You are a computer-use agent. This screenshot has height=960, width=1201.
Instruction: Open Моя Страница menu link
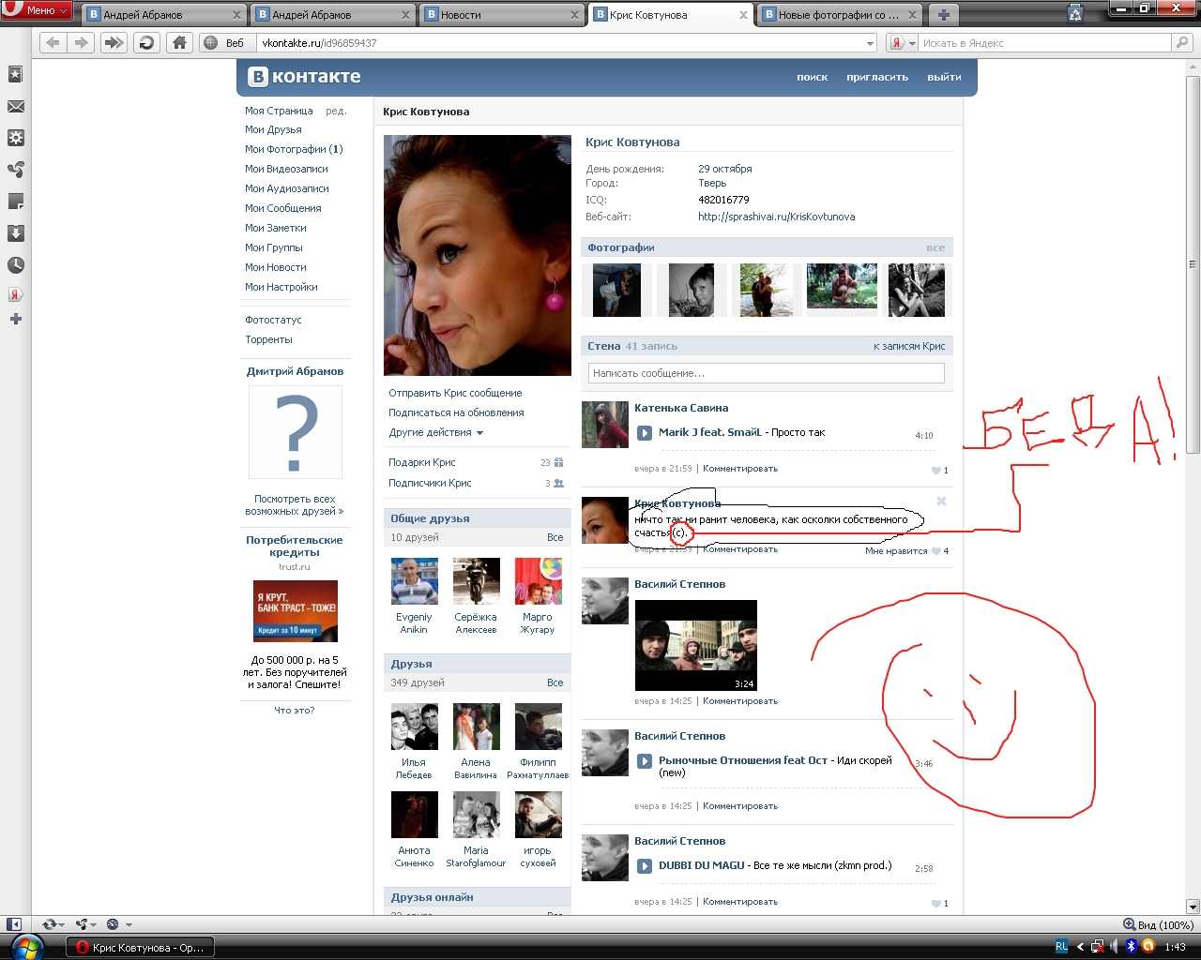279,111
